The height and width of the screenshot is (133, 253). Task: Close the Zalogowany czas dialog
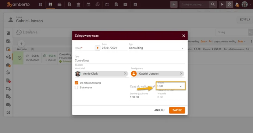[x=183, y=36]
